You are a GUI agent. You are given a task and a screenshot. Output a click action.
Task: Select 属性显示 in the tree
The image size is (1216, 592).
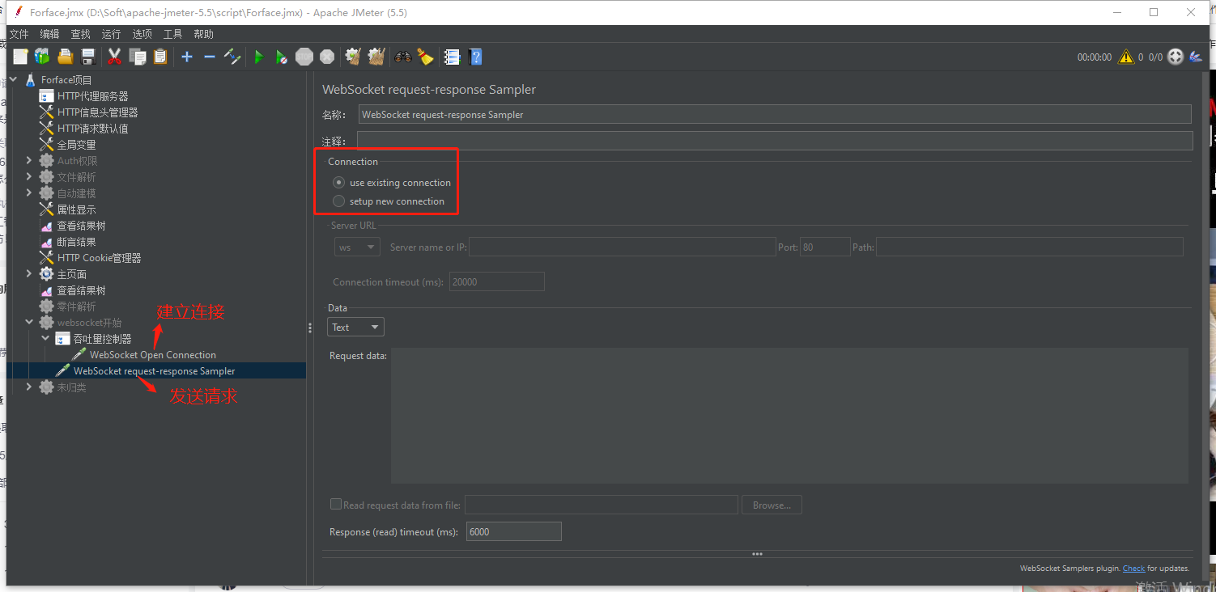pos(76,209)
